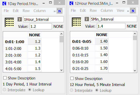Click the RiverWare logo in 12Hour Period title bar
Viewport: 140px width, 95px height.
pyautogui.click(x=71, y=3)
